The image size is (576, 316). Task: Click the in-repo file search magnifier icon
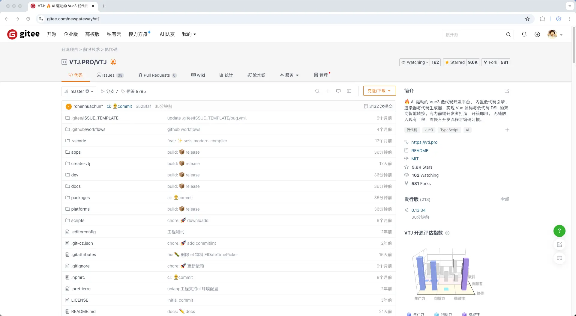click(x=317, y=91)
